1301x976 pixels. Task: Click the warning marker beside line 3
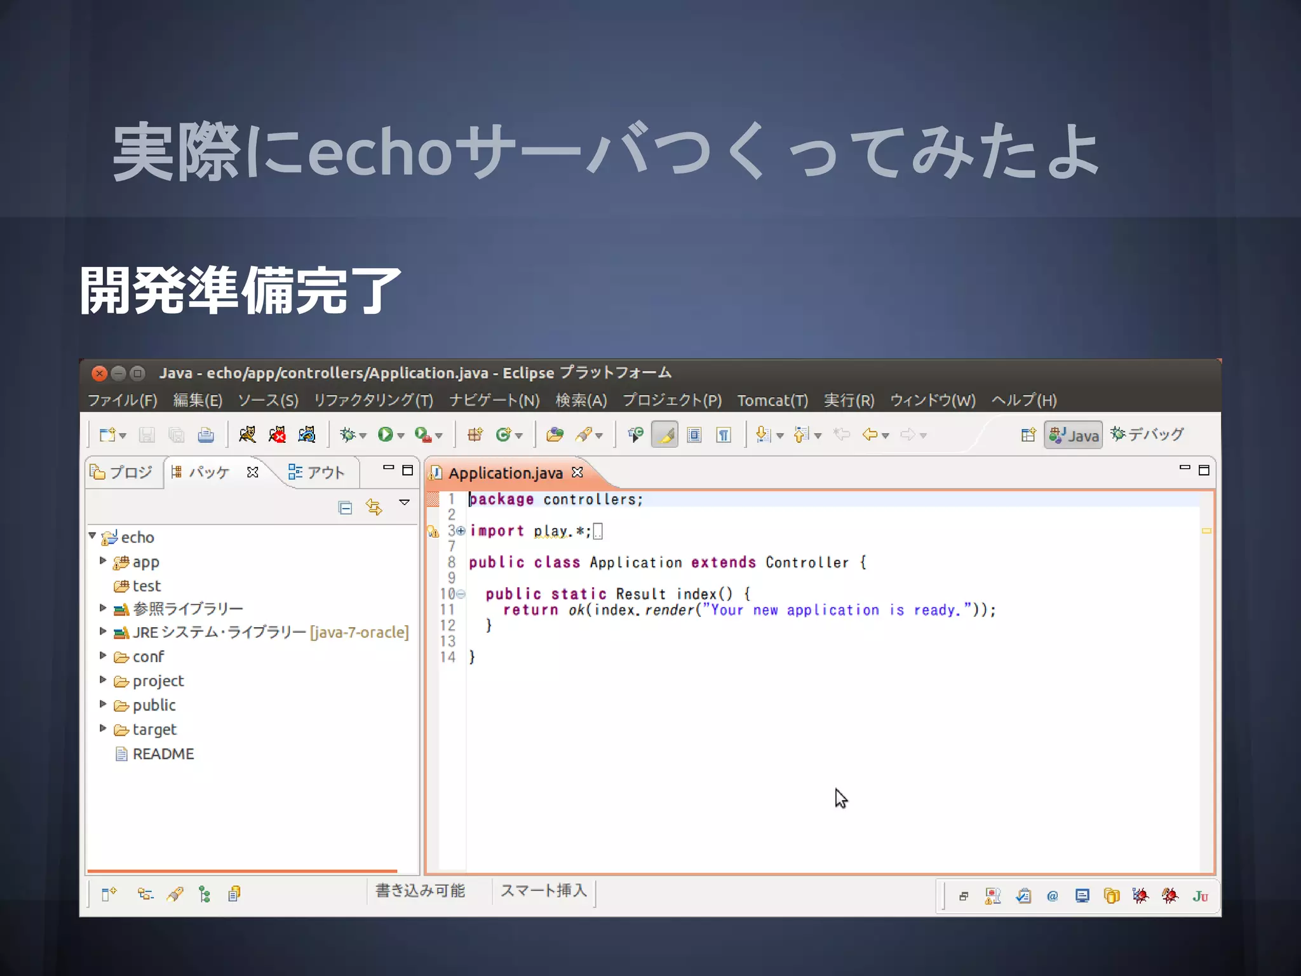click(x=433, y=531)
